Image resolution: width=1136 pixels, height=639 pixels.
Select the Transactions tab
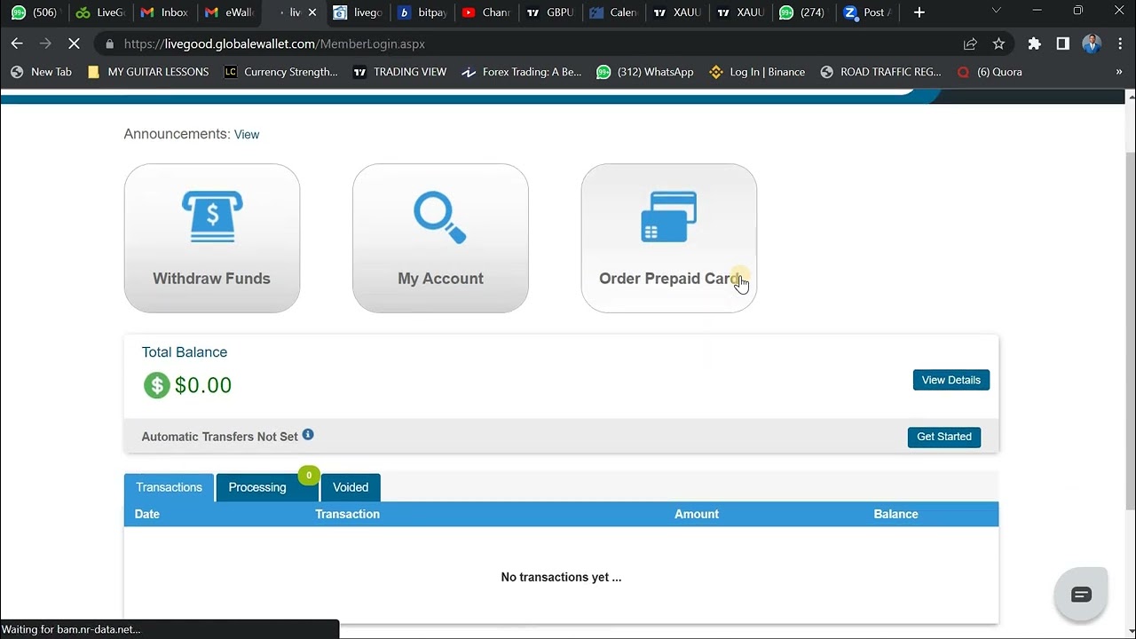pos(169,487)
